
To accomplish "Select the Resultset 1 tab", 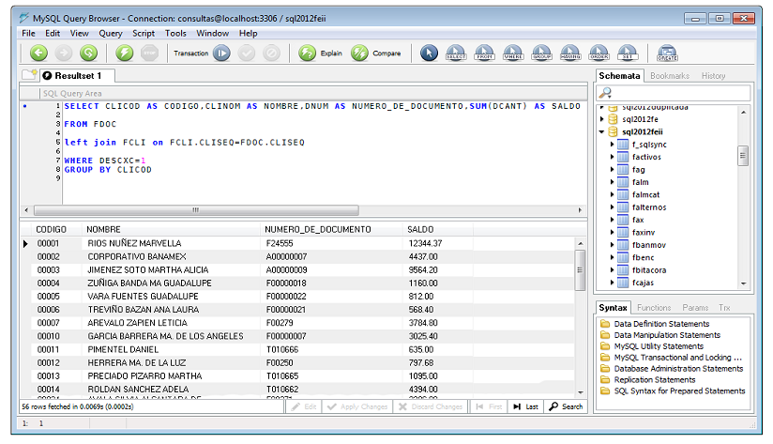I will coord(78,75).
